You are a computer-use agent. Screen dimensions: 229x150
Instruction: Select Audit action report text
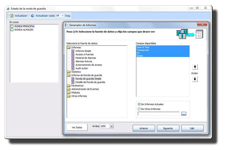(x=82, y=68)
